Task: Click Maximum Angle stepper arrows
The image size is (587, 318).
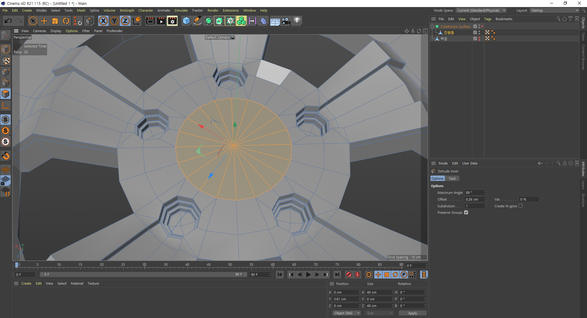Action: pyautogui.click(x=485, y=193)
